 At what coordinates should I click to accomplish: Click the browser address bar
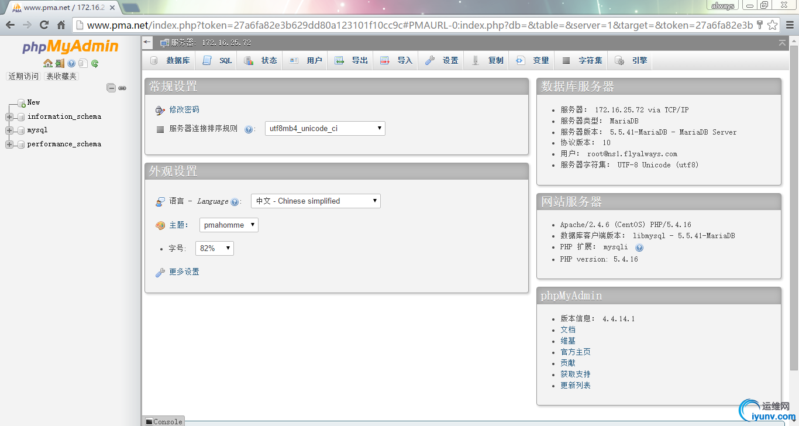(x=419, y=25)
